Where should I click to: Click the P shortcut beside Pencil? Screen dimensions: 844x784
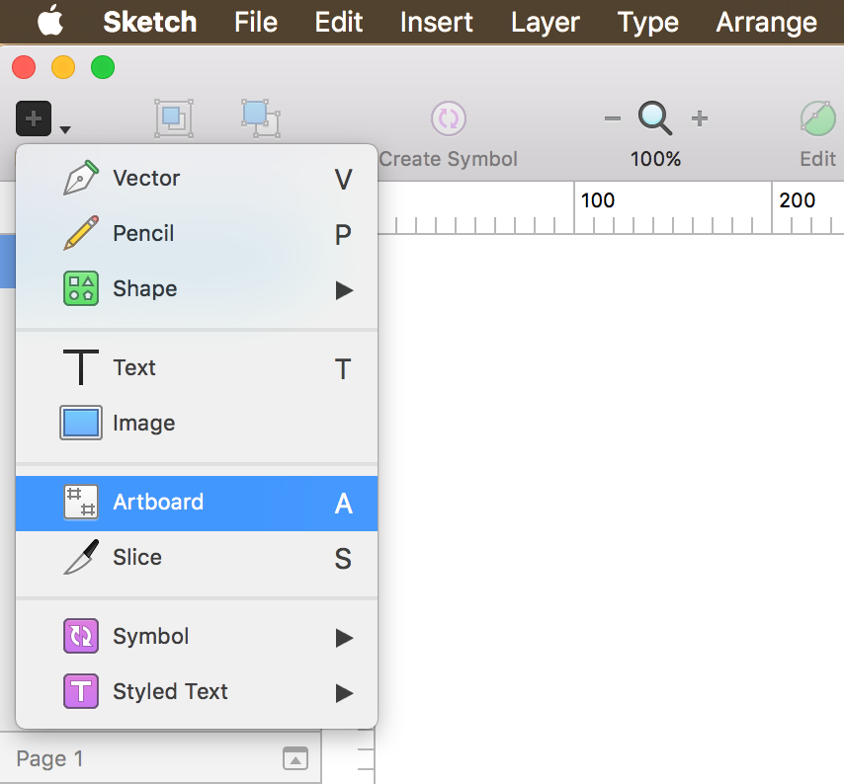tap(343, 235)
